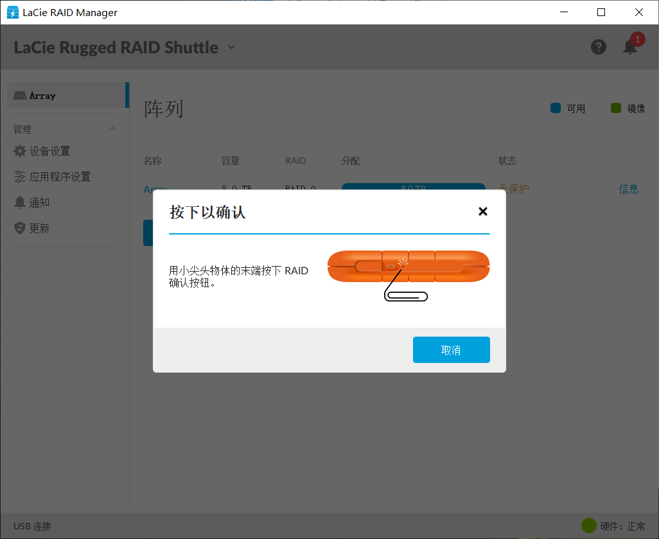659x539 pixels.
Task: Select the Array drive icon in the sidebar
Action: (x=19, y=95)
